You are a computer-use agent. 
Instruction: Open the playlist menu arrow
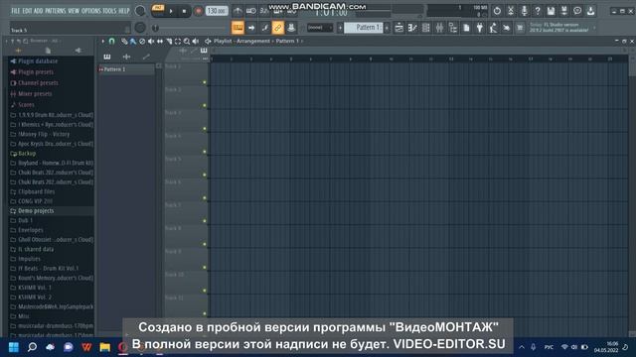[103, 41]
